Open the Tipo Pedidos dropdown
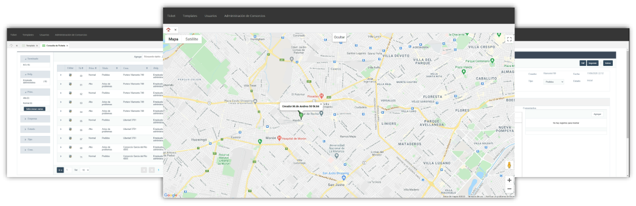The image size is (636, 206). (553, 81)
